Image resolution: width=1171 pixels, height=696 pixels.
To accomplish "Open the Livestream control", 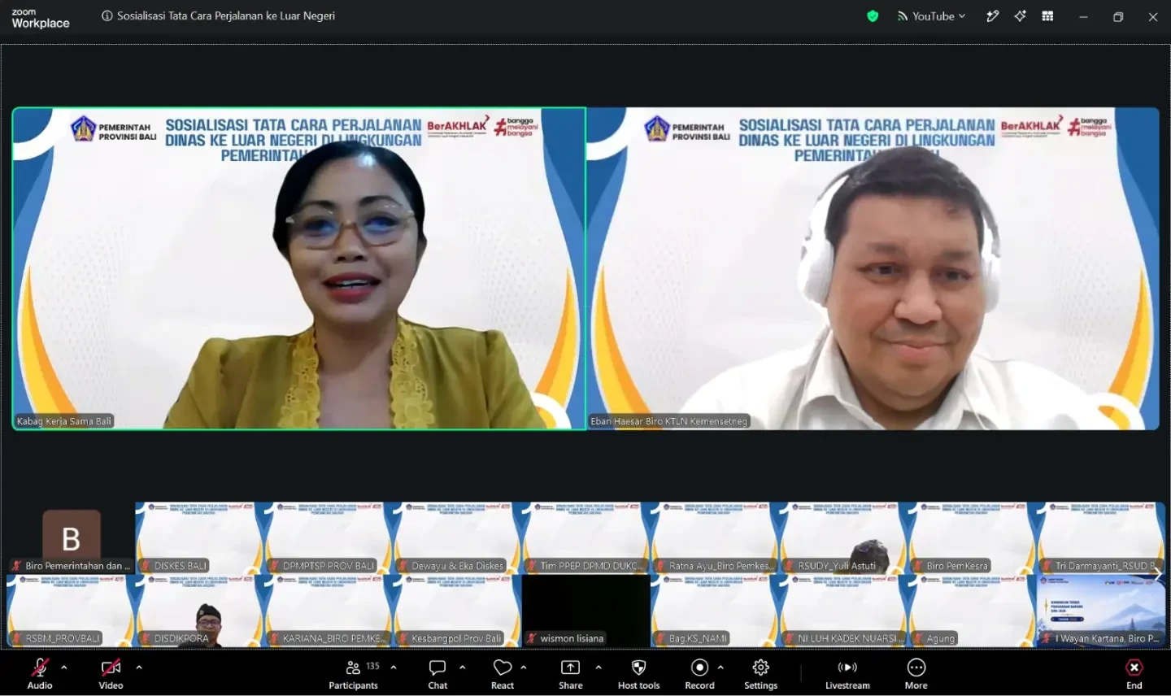I will coord(847,674).
